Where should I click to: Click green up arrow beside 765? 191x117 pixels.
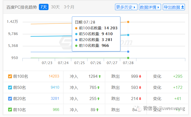point(98,87)
